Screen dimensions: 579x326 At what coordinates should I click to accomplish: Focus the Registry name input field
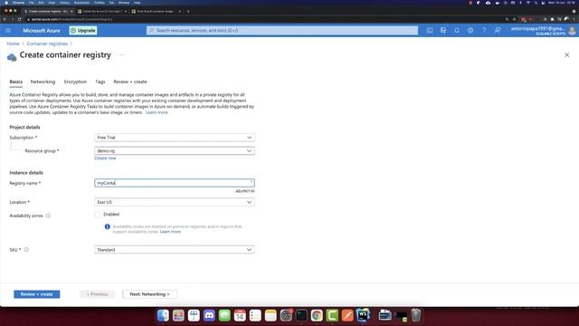point(175,183)
